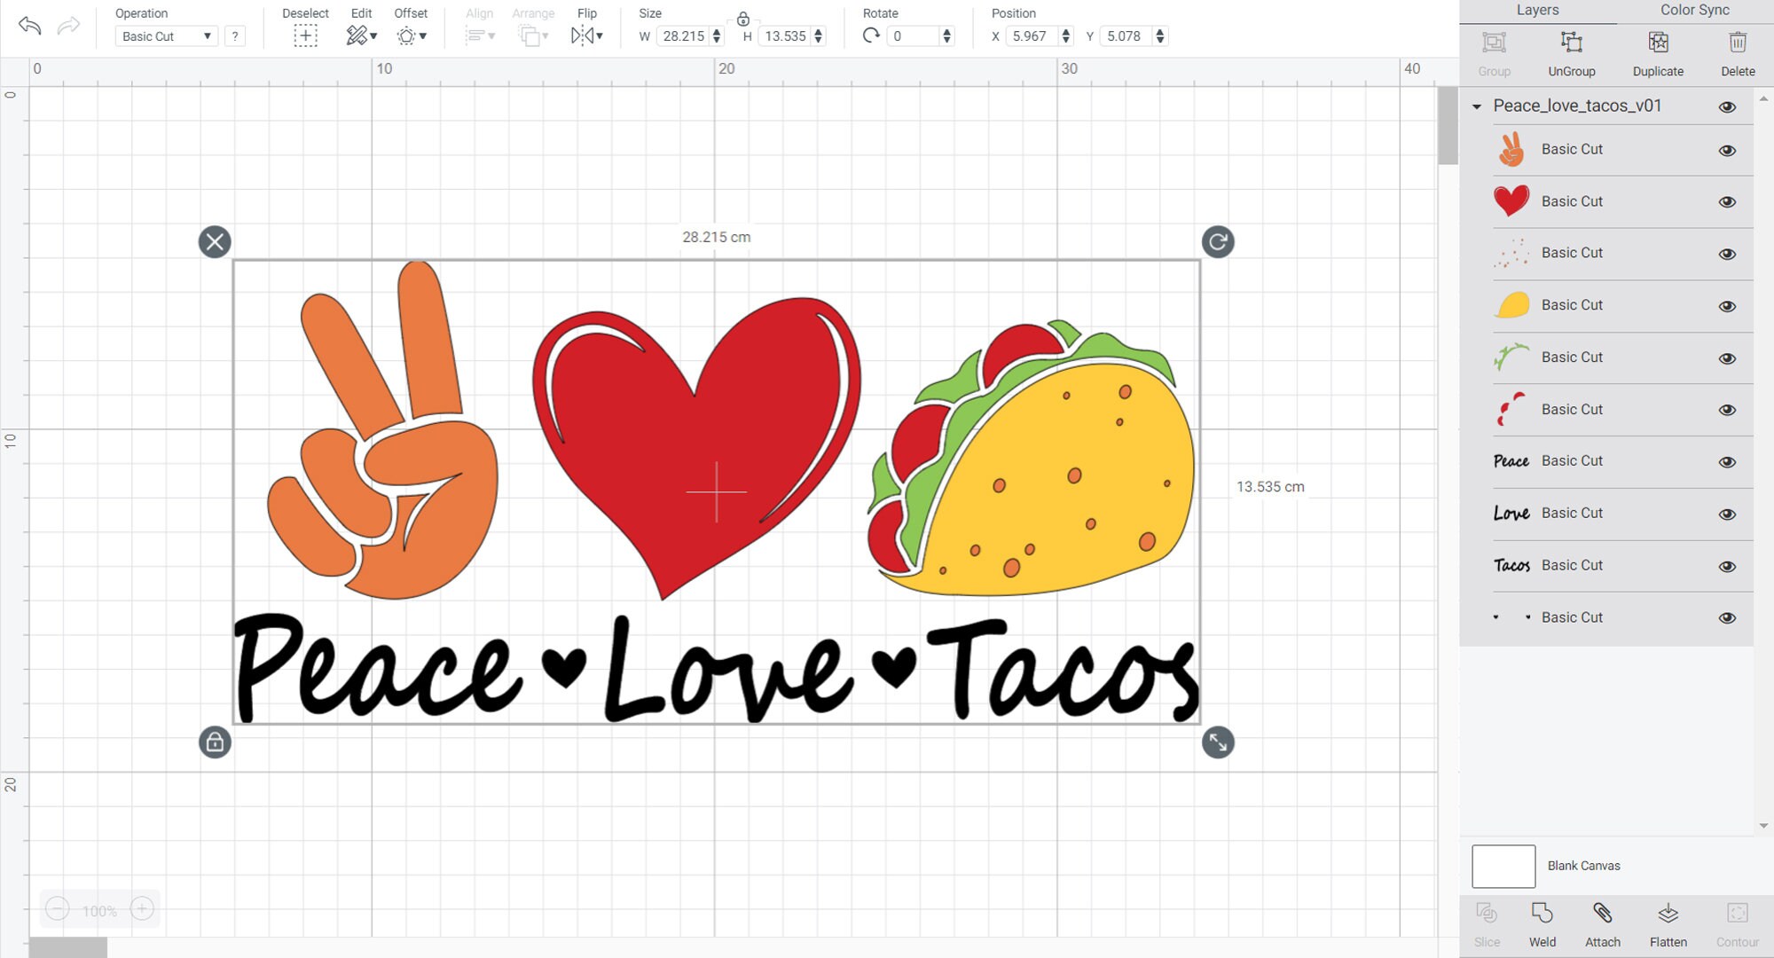Select the Deselect tool
Viewport: 1774px width, 958px height.
305,35
